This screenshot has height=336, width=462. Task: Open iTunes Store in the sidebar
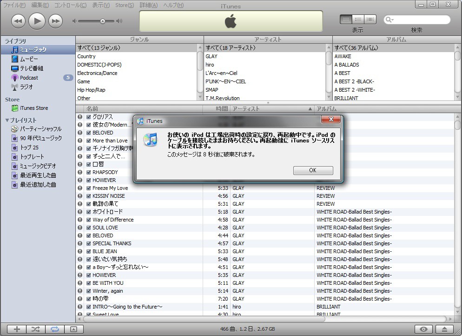pos(38,108)
